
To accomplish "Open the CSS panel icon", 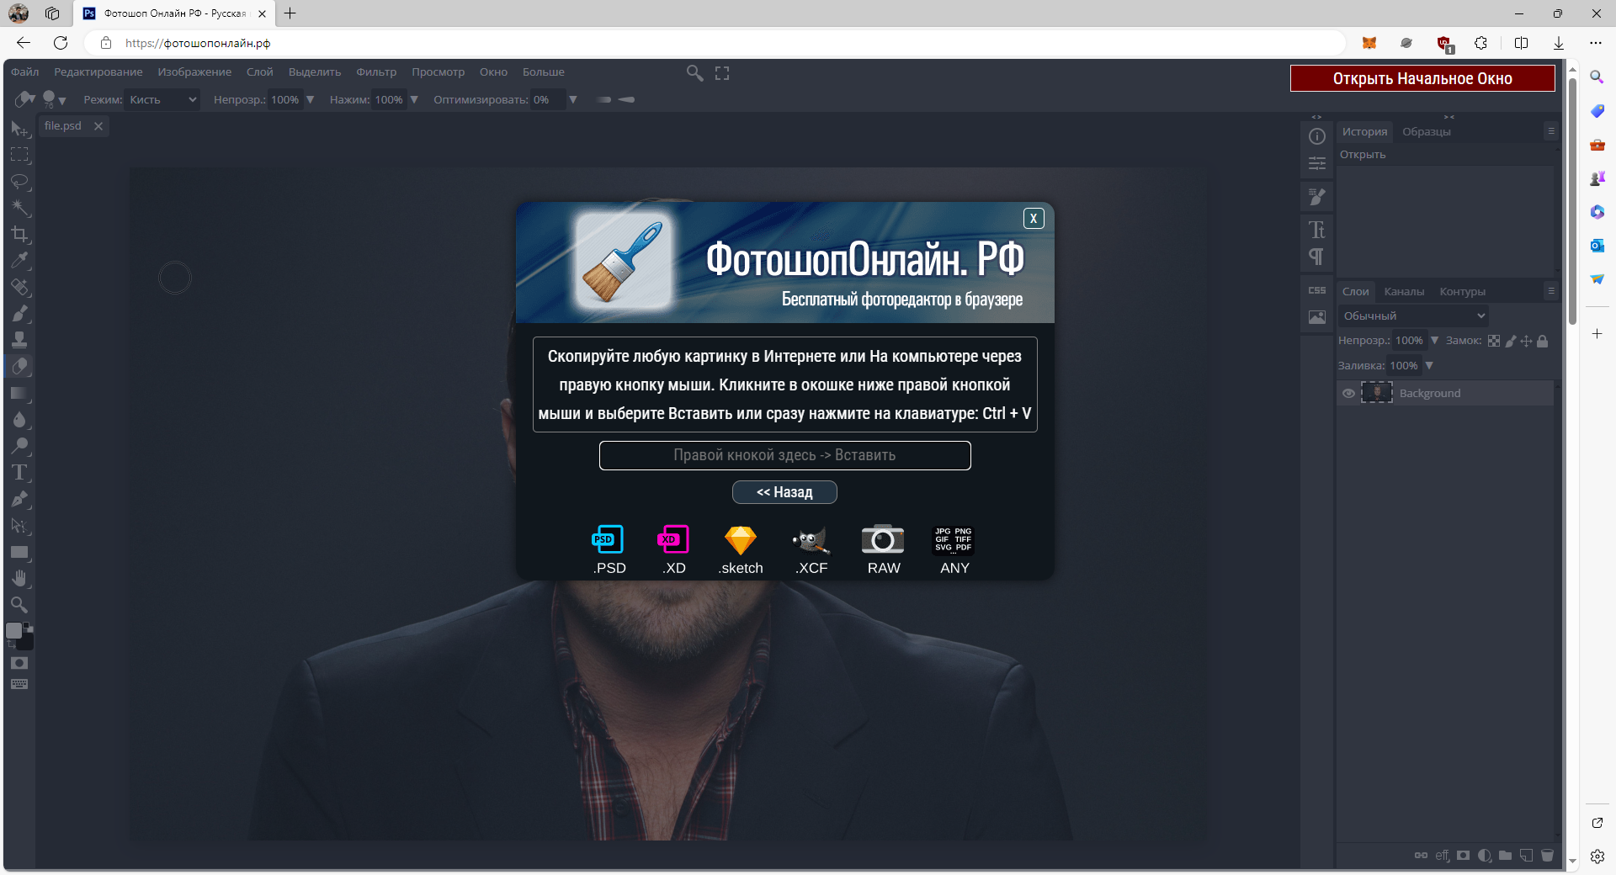I will click(1317, 290).
